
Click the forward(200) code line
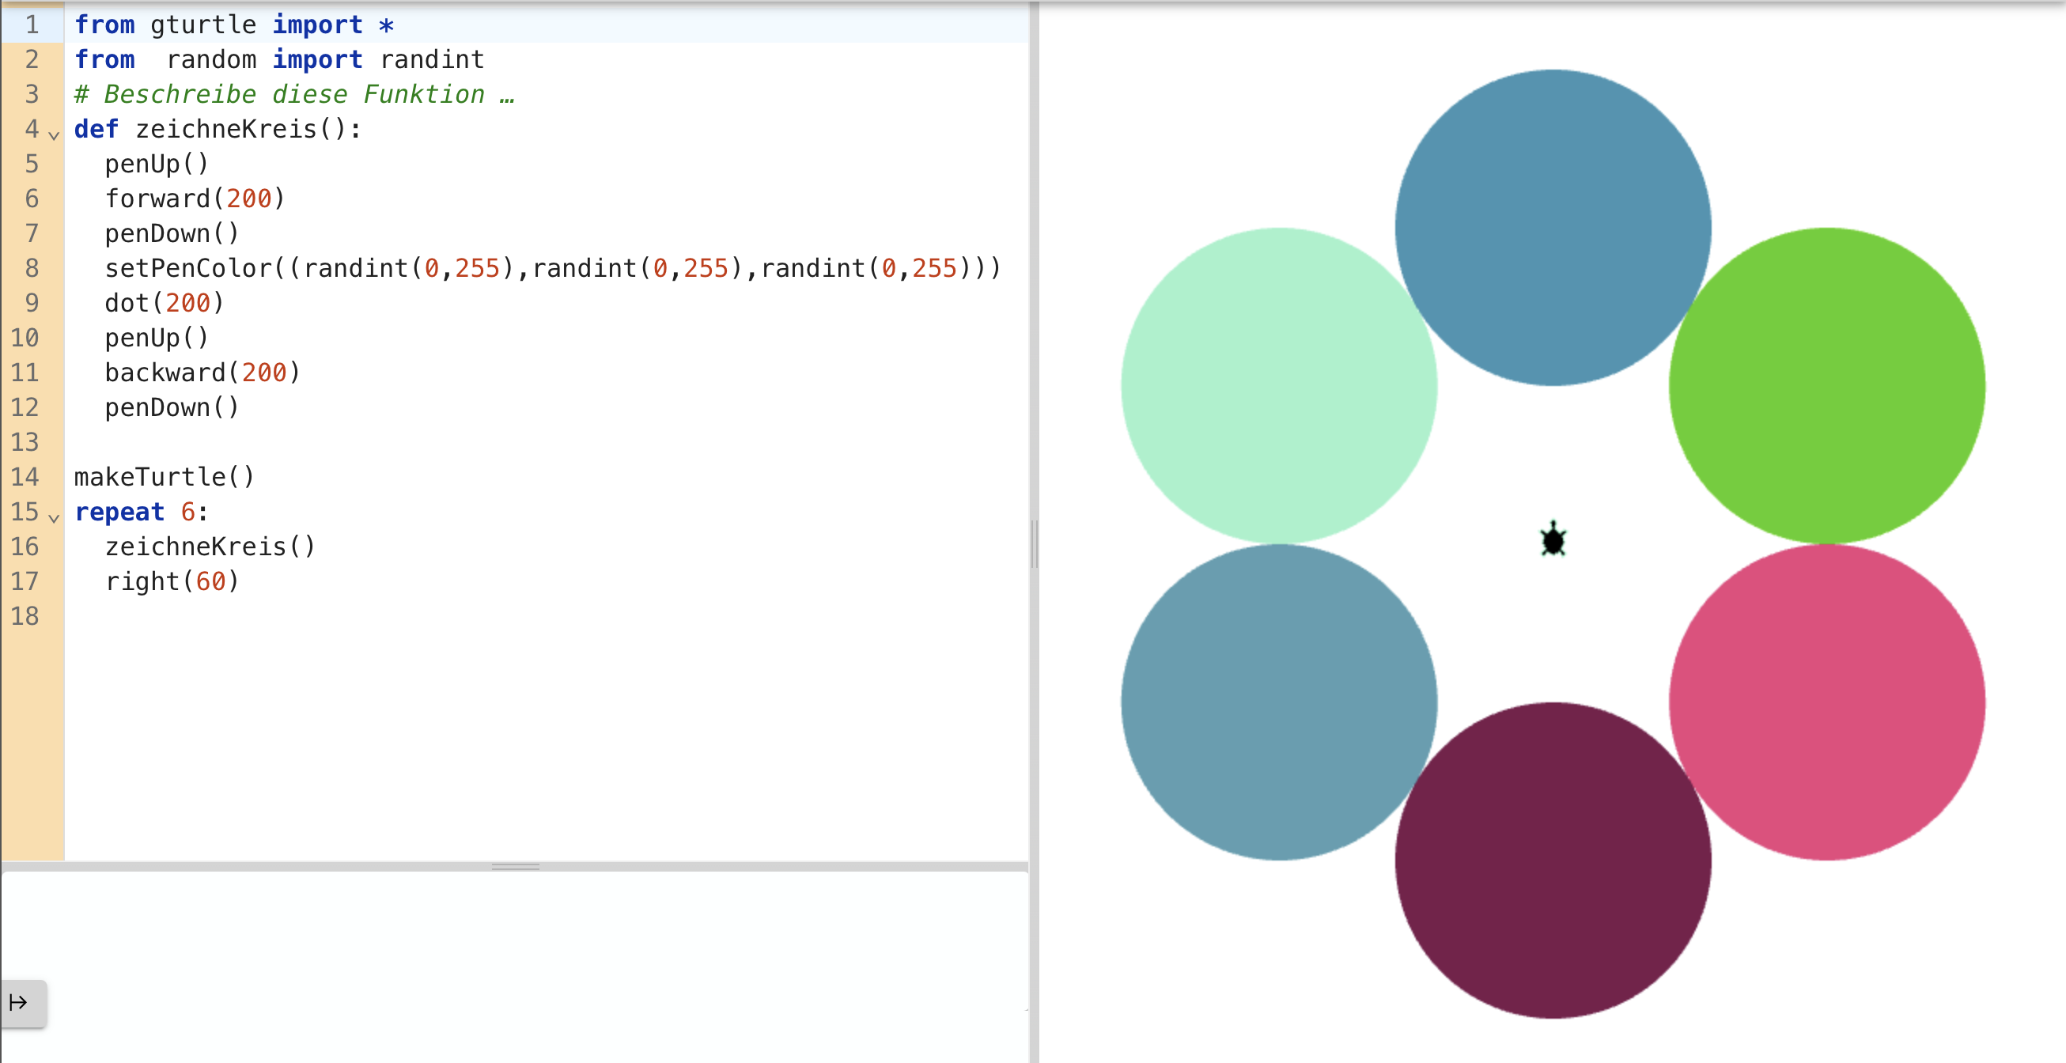195,199
